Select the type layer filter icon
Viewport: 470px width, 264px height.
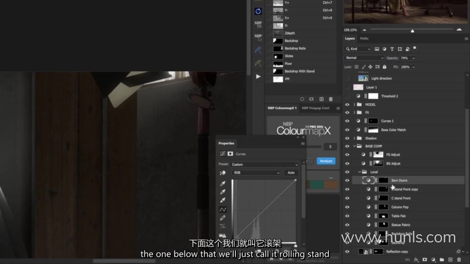[x=392, y=49]
